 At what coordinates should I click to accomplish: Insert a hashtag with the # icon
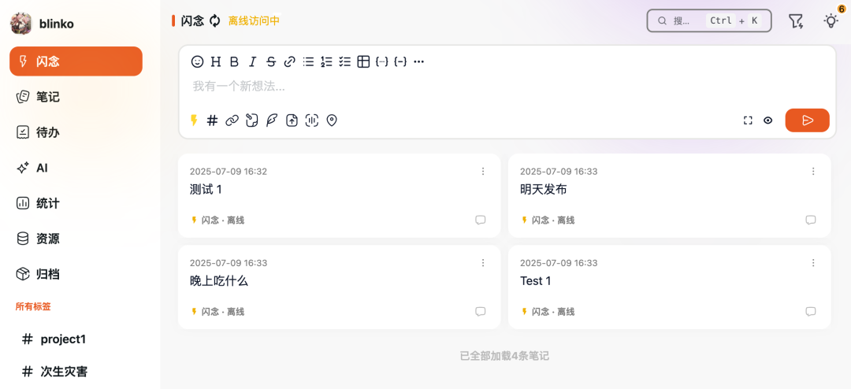tap(212, 120)
